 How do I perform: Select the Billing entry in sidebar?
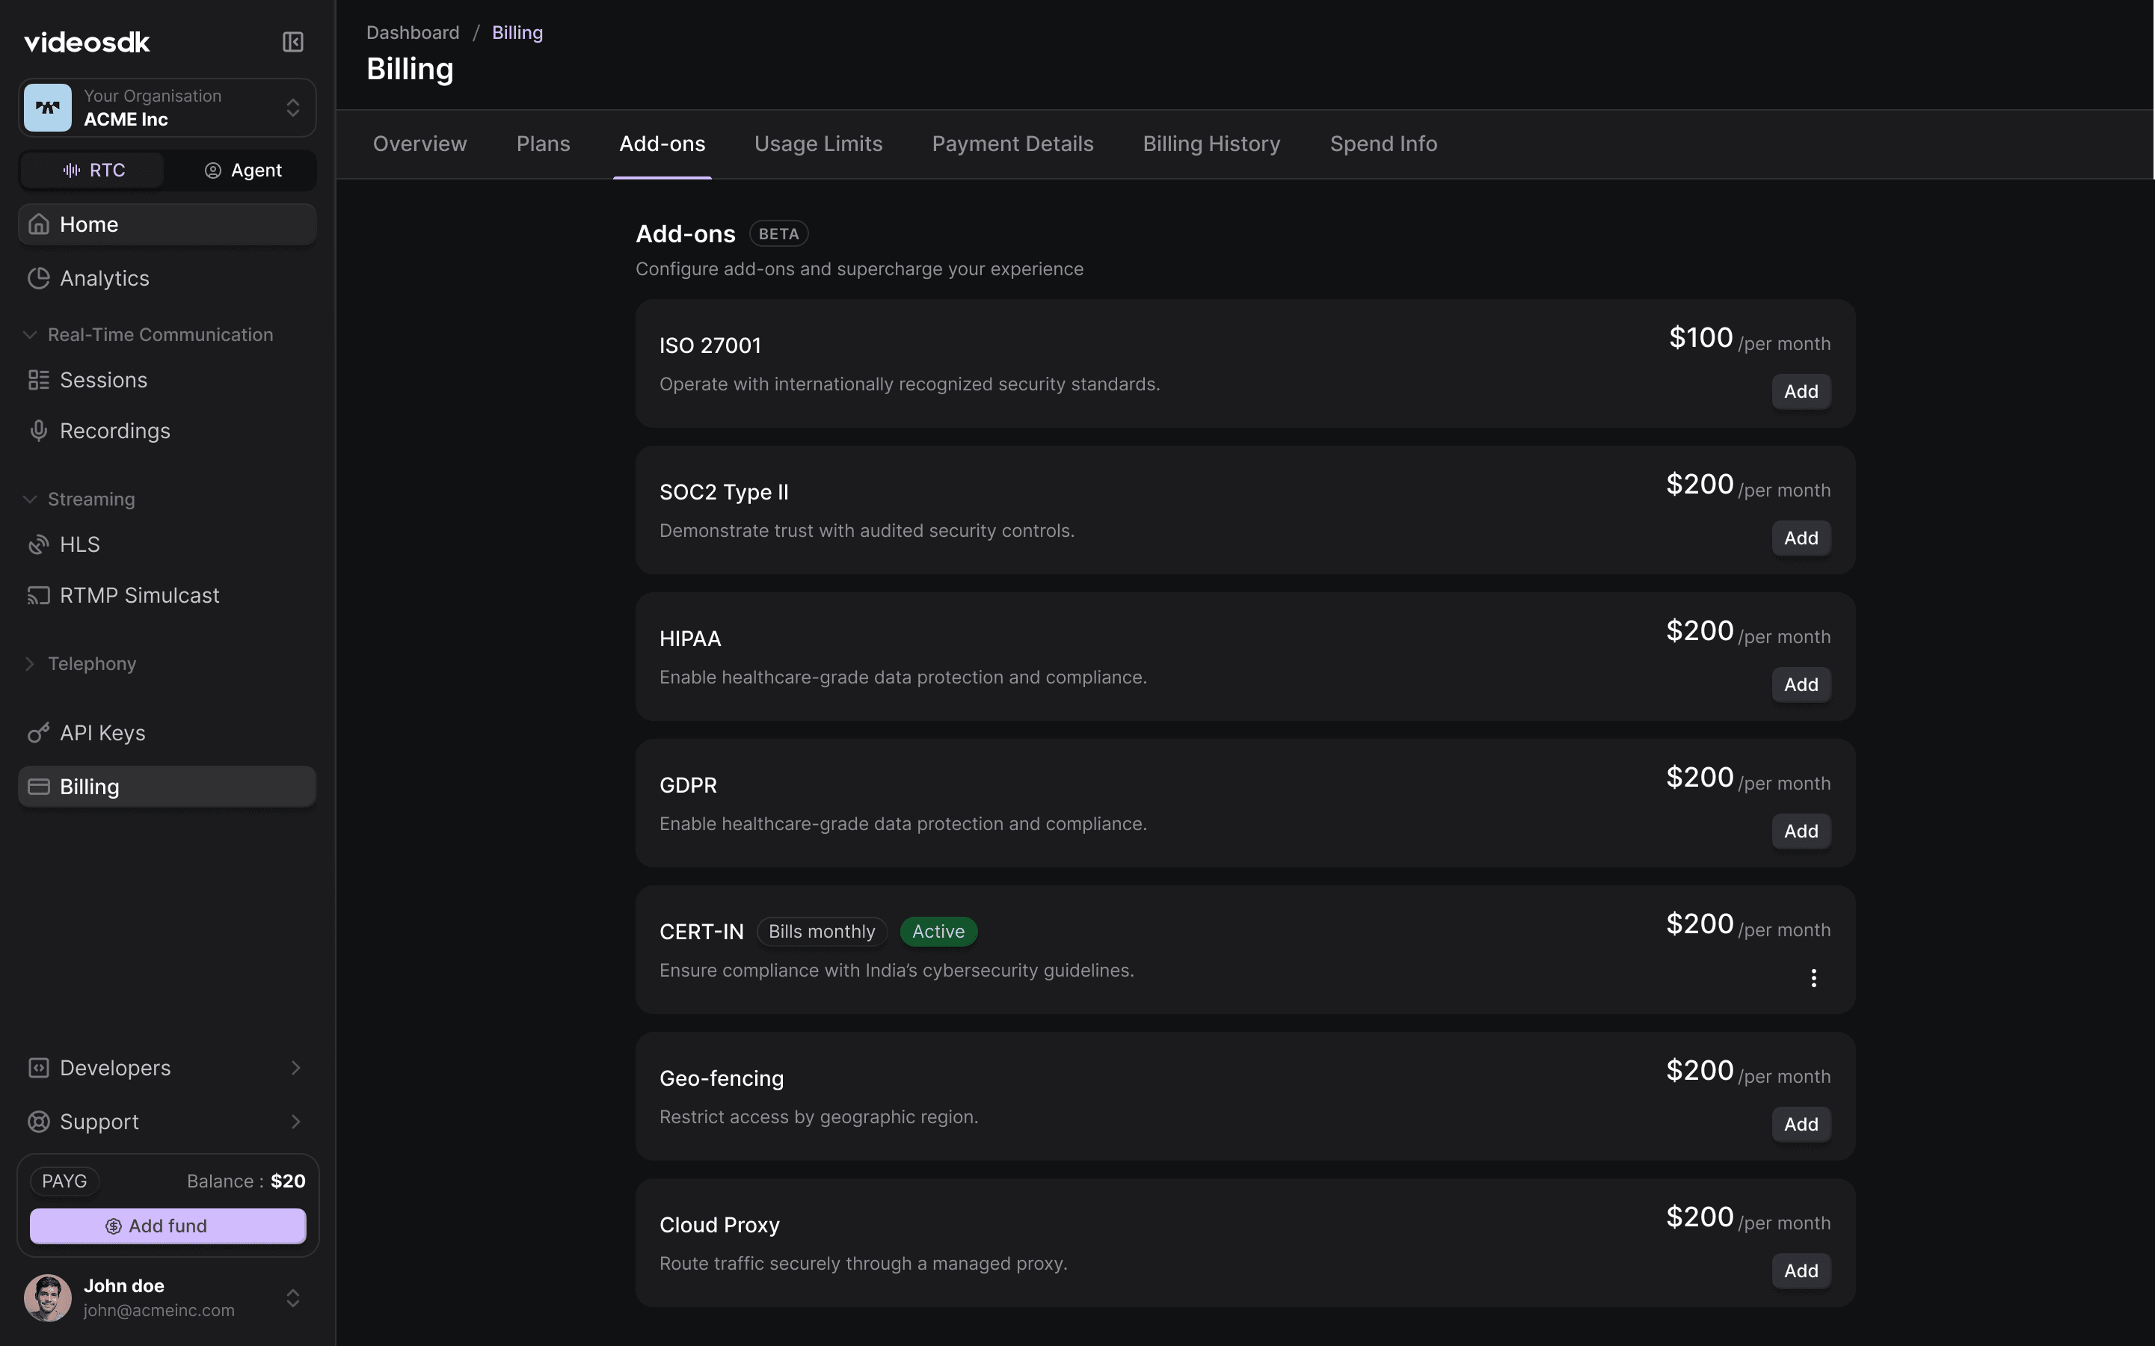coord(89,786)
